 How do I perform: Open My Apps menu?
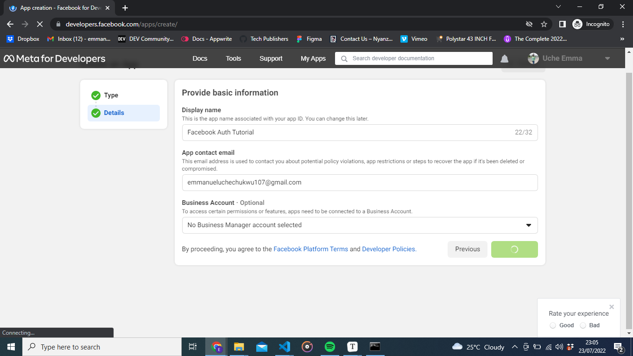click(313, 58)
